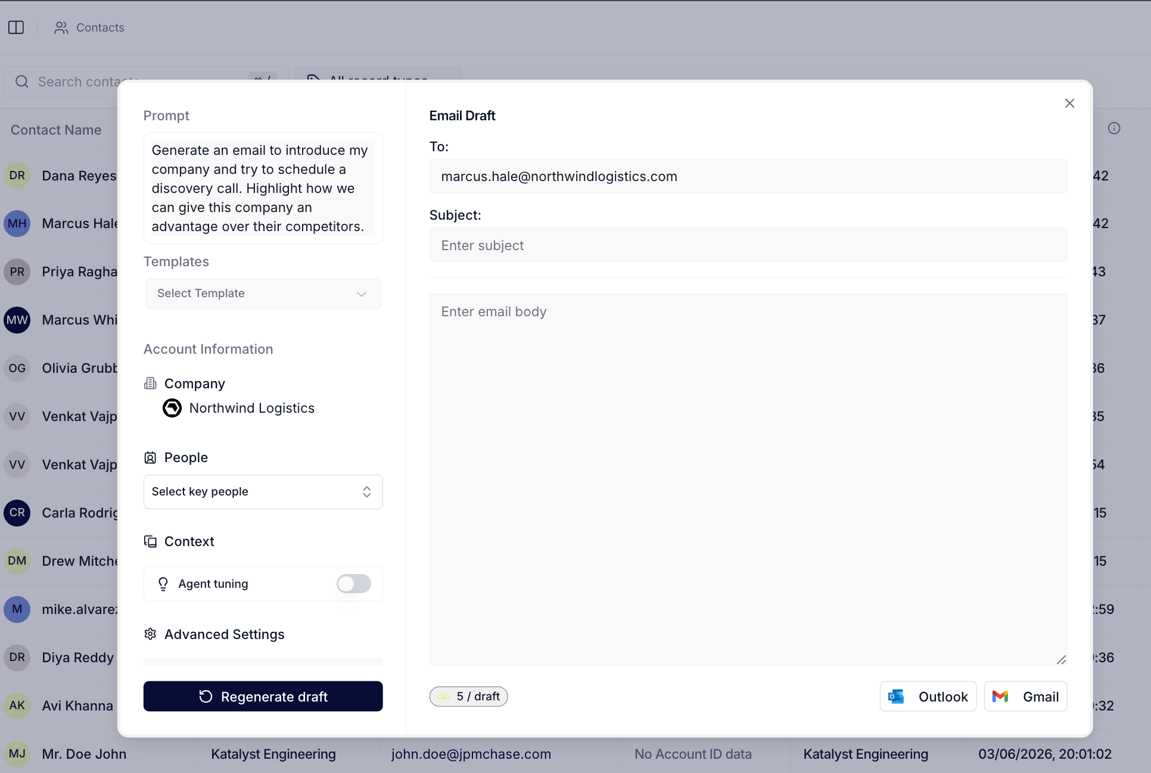The width and height of the screenshot is (1151, 773).
Task: Click the Gmail logo icon
Action: click(x=1000, y=697)
